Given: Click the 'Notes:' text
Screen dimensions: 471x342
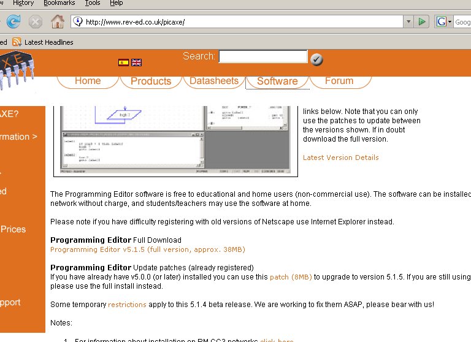Looking at the screenshot, I should (x=61, y=323).
